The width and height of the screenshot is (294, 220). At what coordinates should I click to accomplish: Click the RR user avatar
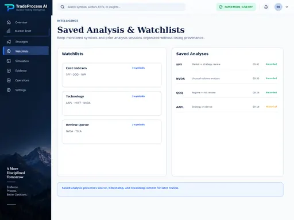[278, 7]
